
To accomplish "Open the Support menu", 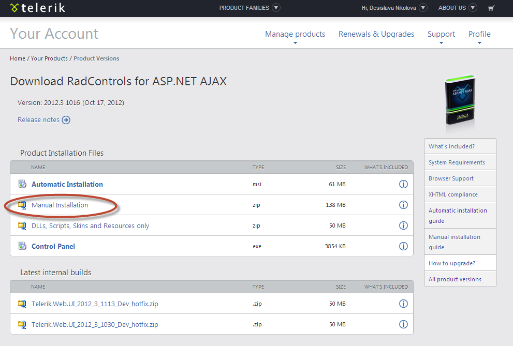I will pos(441,34).
